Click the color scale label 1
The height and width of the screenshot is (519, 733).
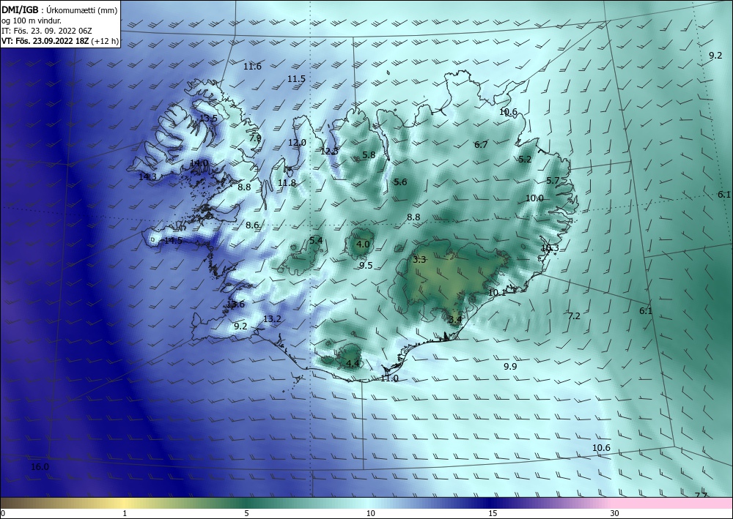[x=125, y=513]
